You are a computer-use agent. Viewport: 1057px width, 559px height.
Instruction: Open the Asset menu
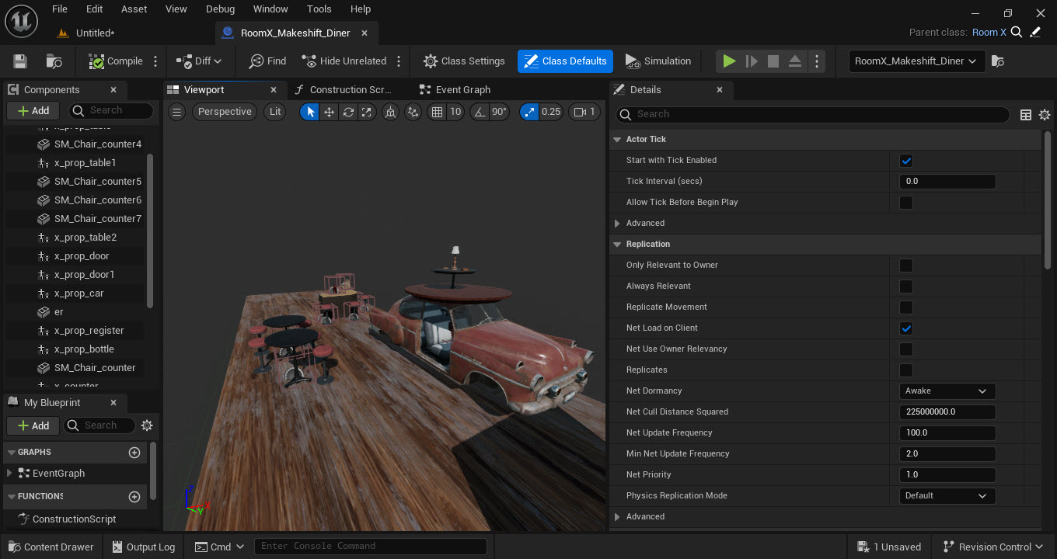click(134, 9)
